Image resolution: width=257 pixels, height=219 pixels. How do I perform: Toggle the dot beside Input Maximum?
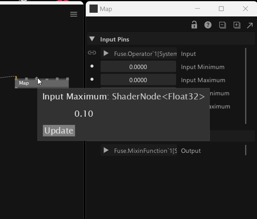click(92, 79)
